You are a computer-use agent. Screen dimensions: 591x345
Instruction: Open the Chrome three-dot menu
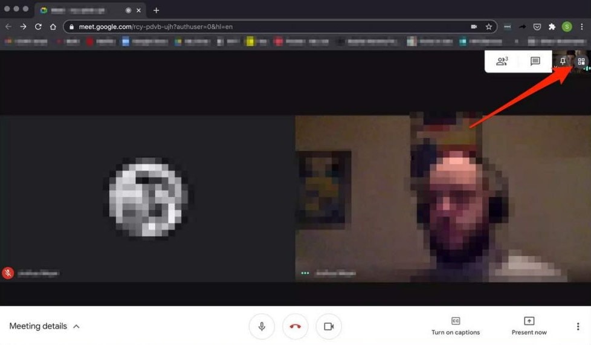point(582,27)
